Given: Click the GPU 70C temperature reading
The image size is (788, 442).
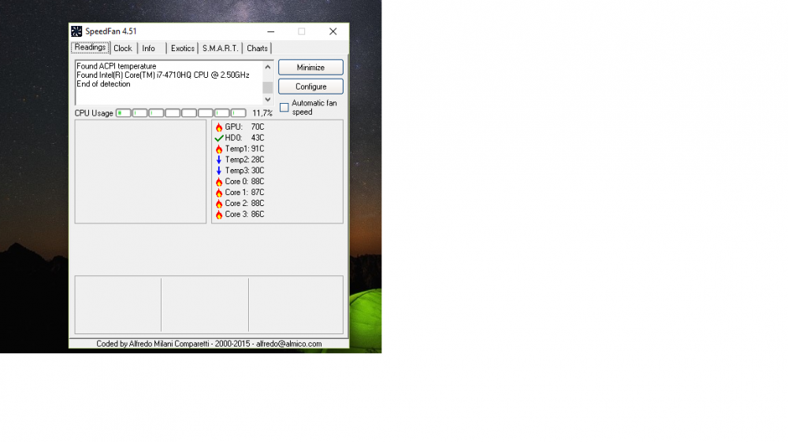Looking at the screenshot, I should coord(244,127).
